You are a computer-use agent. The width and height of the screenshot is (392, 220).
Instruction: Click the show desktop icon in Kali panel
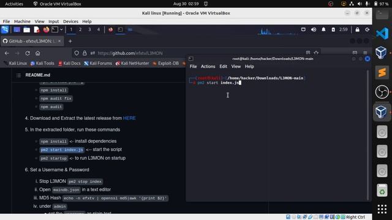(17, 30)
